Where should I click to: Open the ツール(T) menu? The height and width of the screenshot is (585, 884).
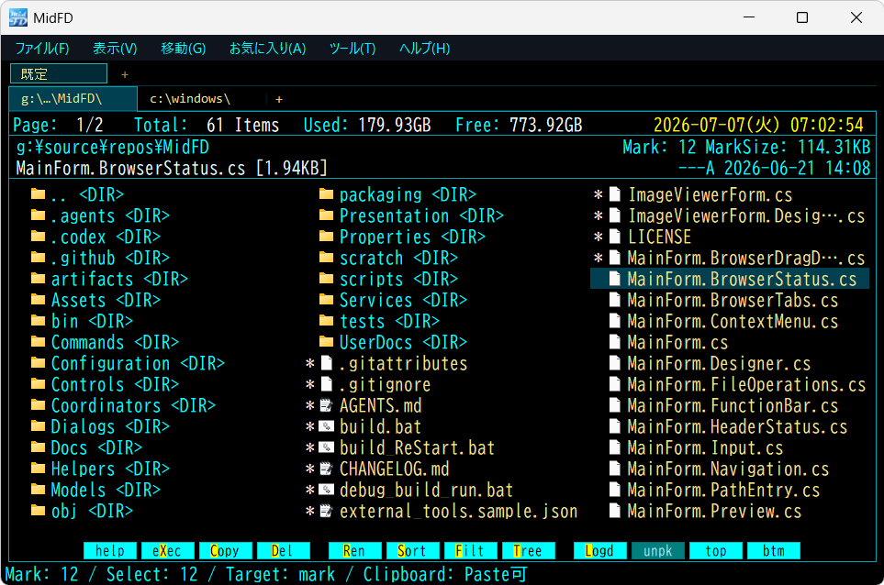tap(352, 49)
